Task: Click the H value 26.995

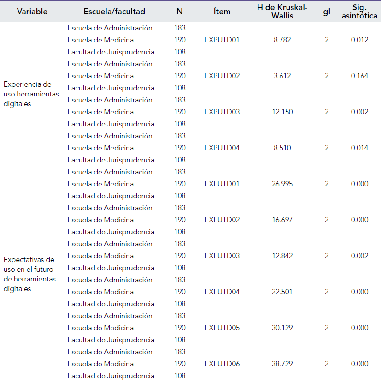Action: 282,184
